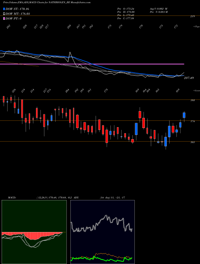Click the blue DOW ST legend swatch

point(4,9)
